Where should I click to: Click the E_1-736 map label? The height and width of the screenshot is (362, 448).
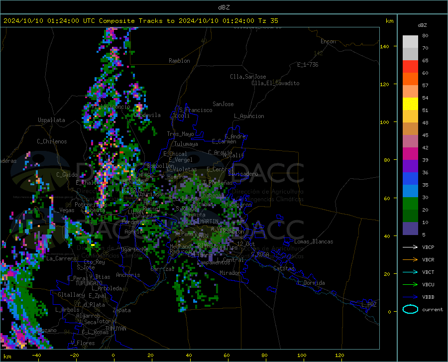click(308, 65)
